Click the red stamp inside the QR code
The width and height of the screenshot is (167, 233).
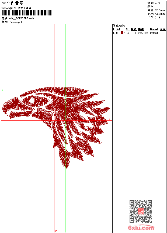tap(141, 211)
